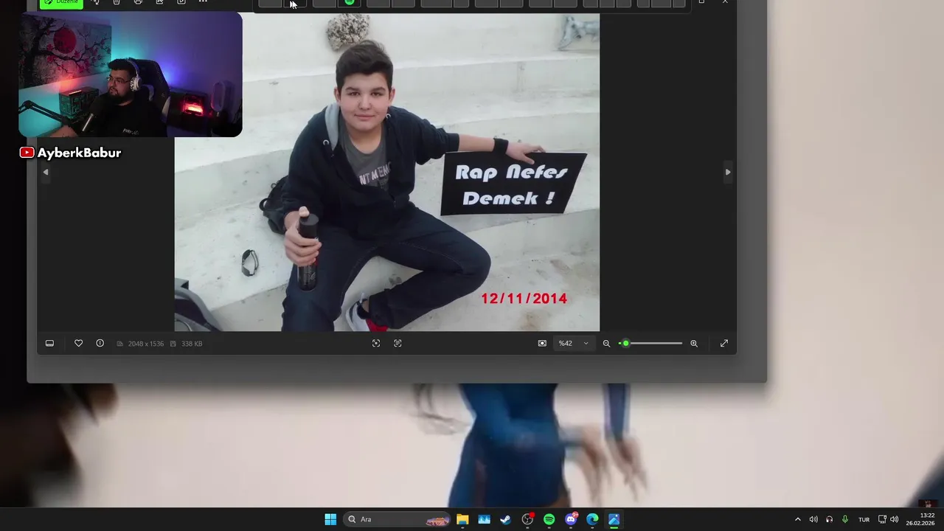Go to the next photo arrow
The image size is (944, 531).
pyautogui.click(x=728, y=172)
